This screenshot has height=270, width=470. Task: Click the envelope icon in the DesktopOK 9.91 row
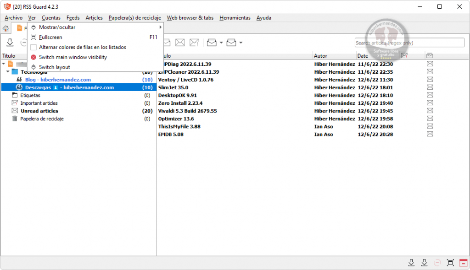[430, 95]
